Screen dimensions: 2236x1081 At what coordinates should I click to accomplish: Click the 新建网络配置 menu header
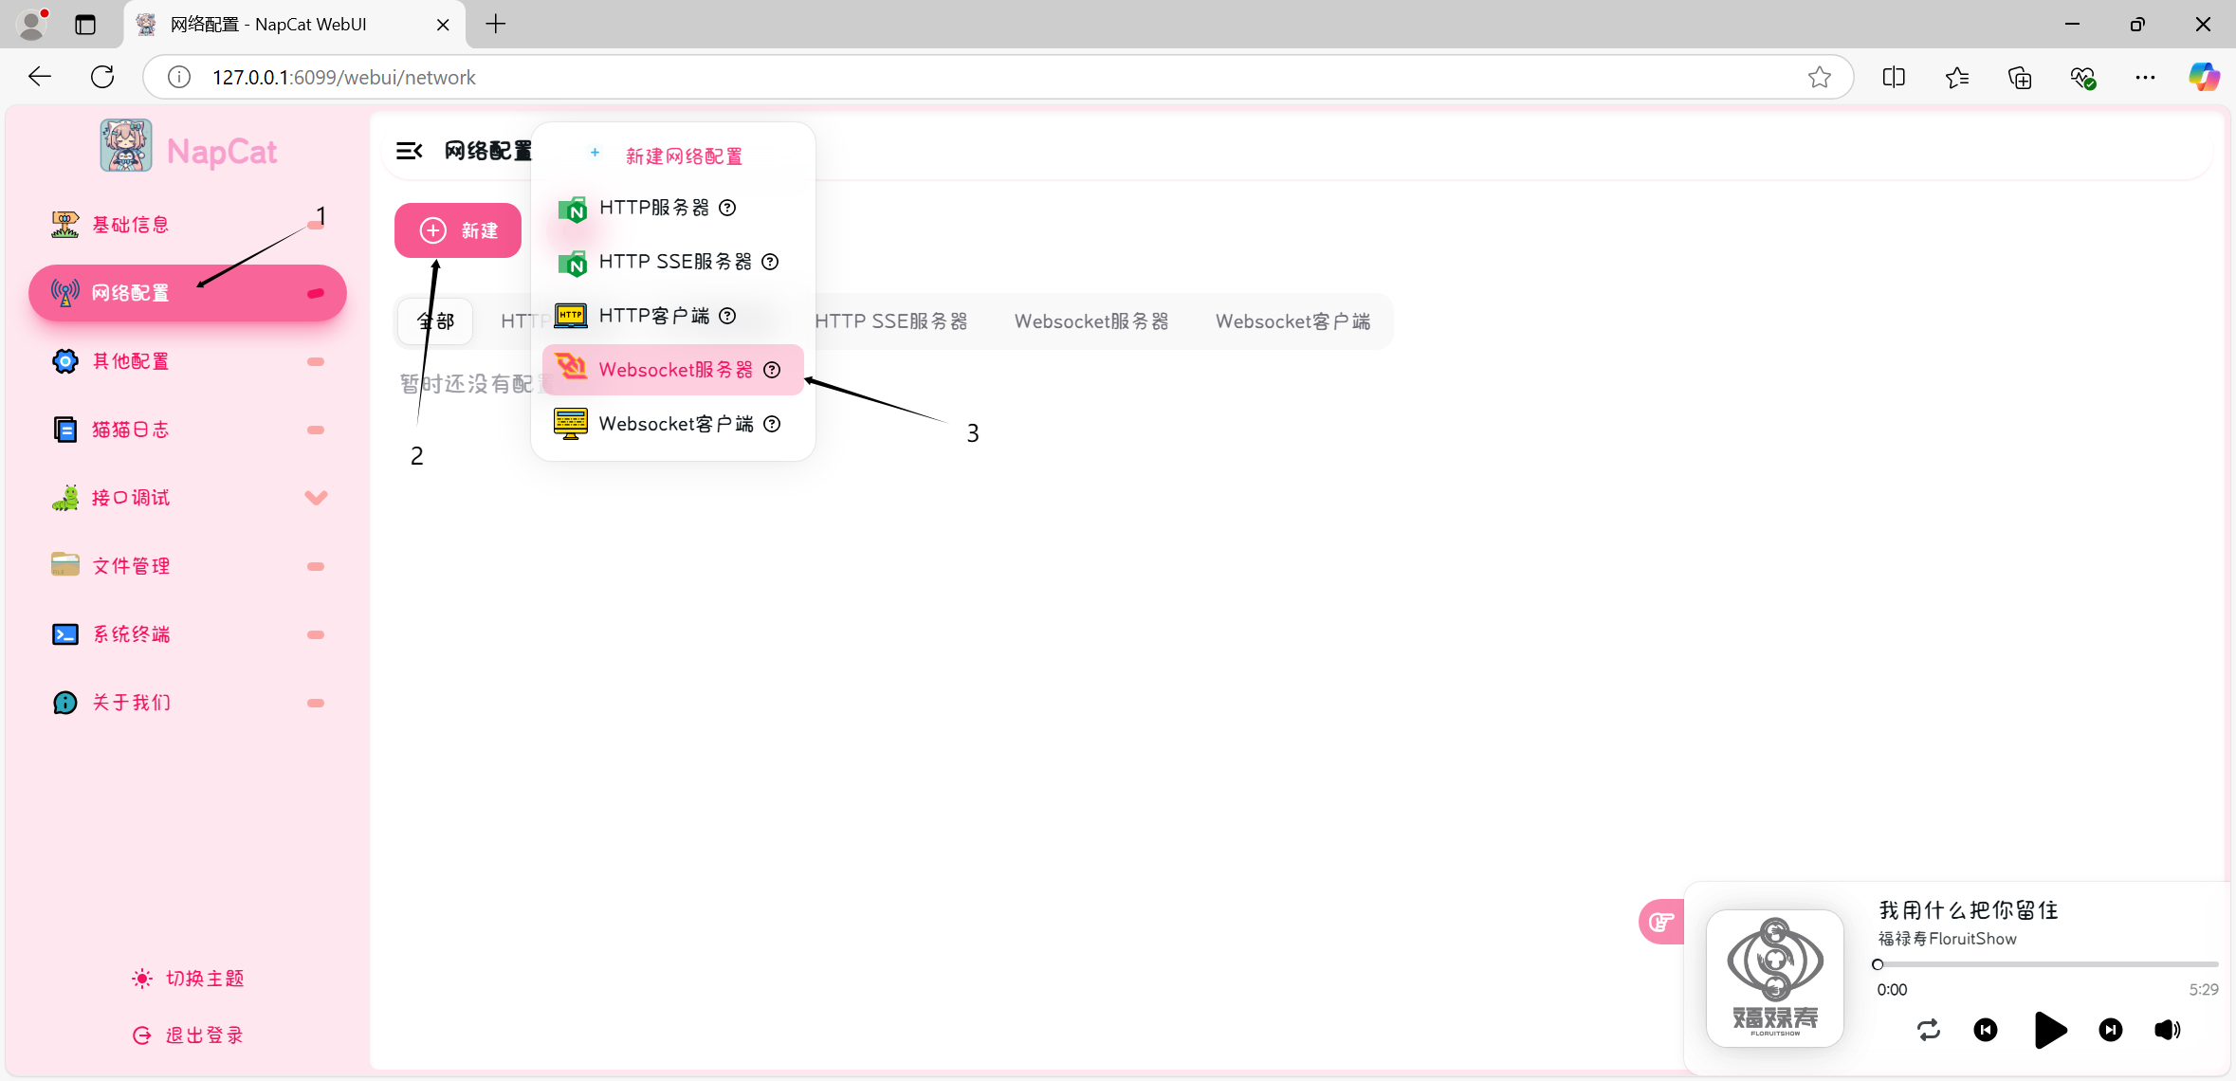click(684, 156)
